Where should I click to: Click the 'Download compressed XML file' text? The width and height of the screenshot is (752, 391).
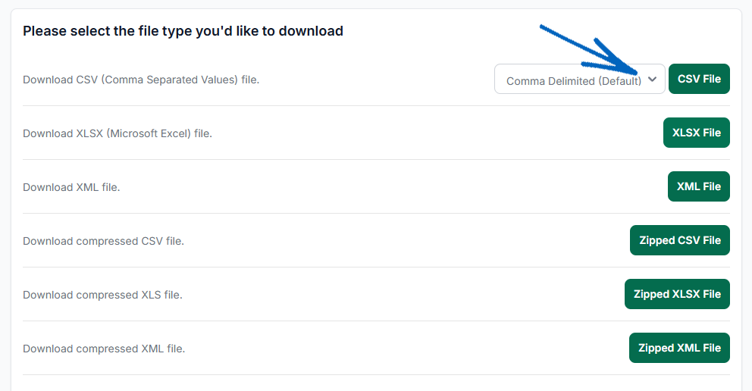coord(104,349)
